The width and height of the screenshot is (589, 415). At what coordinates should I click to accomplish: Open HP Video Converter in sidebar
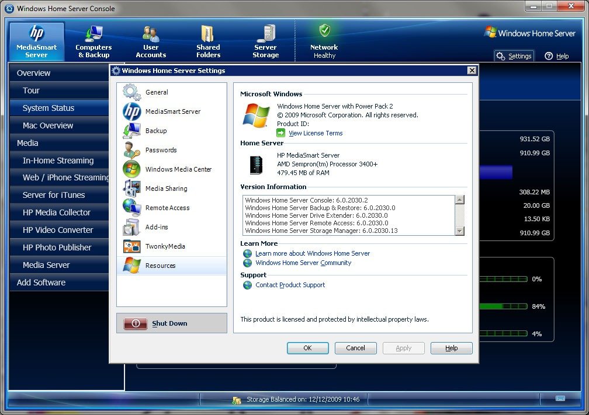pos(59,230)
